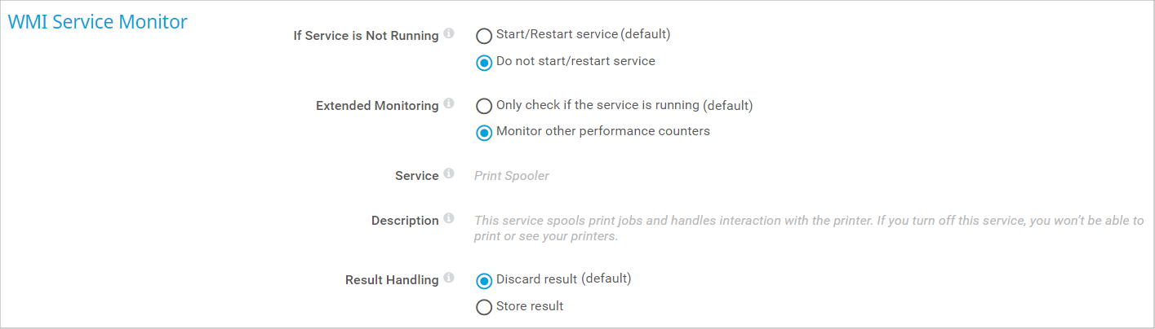
Task: Select Only check if the service is running
Action: [x=484, y=106]
